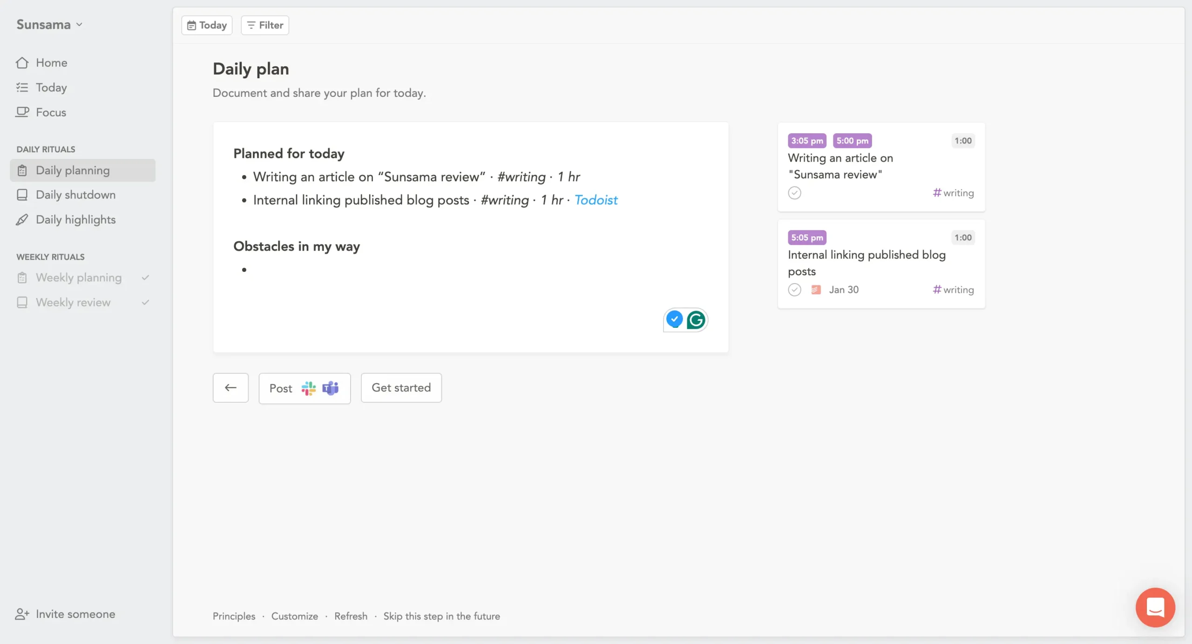Click the Grammarly icon in editor
Viewport: 1192px width, 644px height.
[x=696, y=320]
